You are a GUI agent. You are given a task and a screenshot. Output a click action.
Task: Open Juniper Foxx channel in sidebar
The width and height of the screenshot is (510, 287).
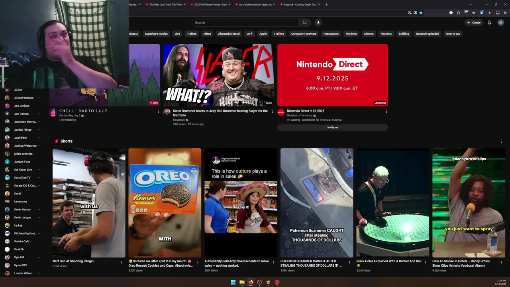click(x=23, y=161)
